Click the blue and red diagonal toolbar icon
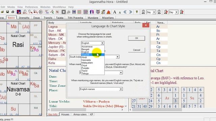Viewport: 216px width, 121px height. click(19, 12)
